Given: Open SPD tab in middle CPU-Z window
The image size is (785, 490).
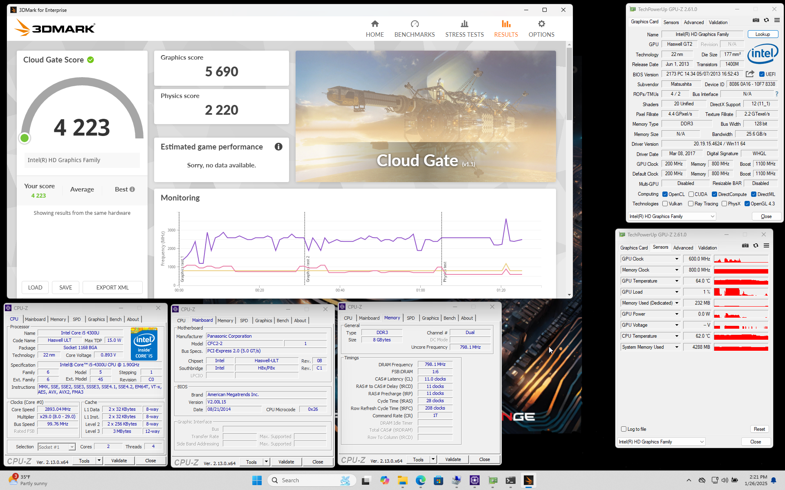Looking at the screenshot, I should point(244,321).
